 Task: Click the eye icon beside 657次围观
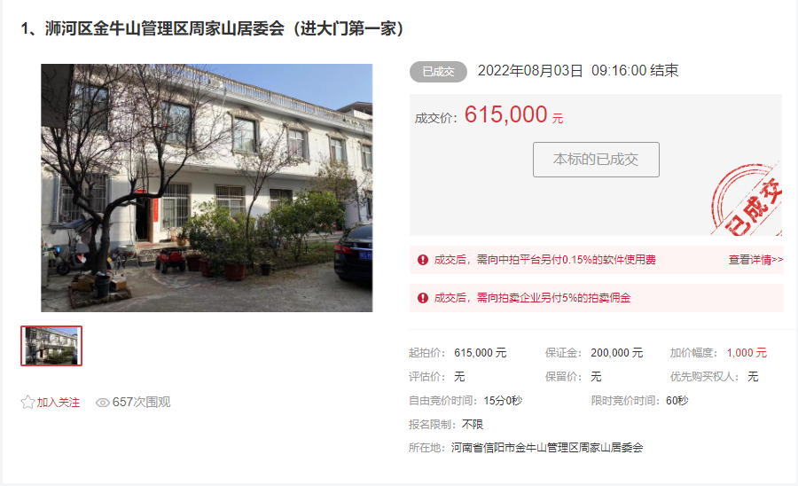point(103,403)
